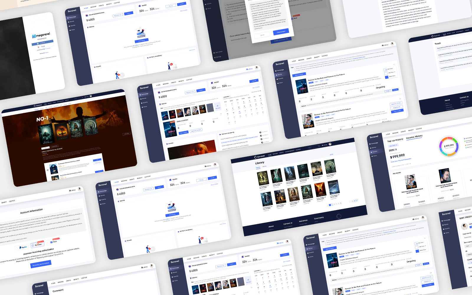472x295 pixels.
Task: Click the Income sidebar icon in the Income History screen
Action: tap(371, 152)
